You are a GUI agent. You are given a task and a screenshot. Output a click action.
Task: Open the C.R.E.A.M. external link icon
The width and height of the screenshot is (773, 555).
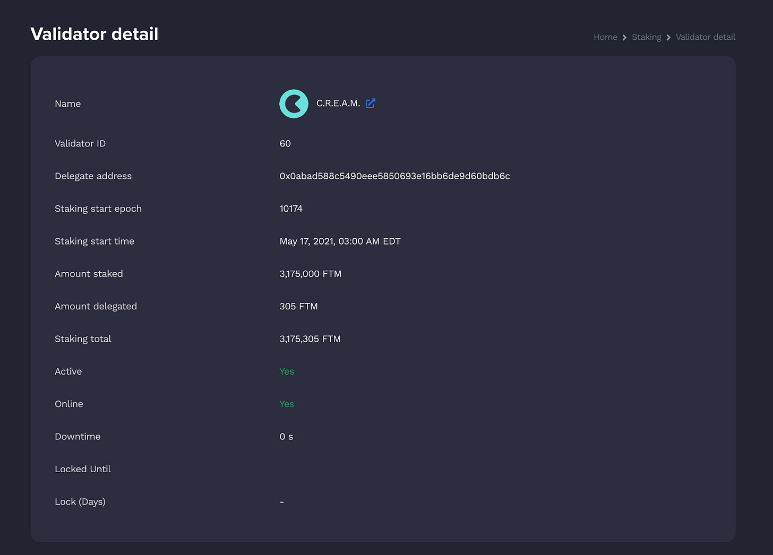371,103
